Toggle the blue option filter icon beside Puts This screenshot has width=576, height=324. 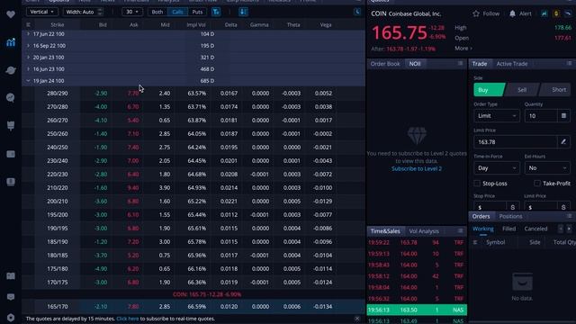[216, 12]
